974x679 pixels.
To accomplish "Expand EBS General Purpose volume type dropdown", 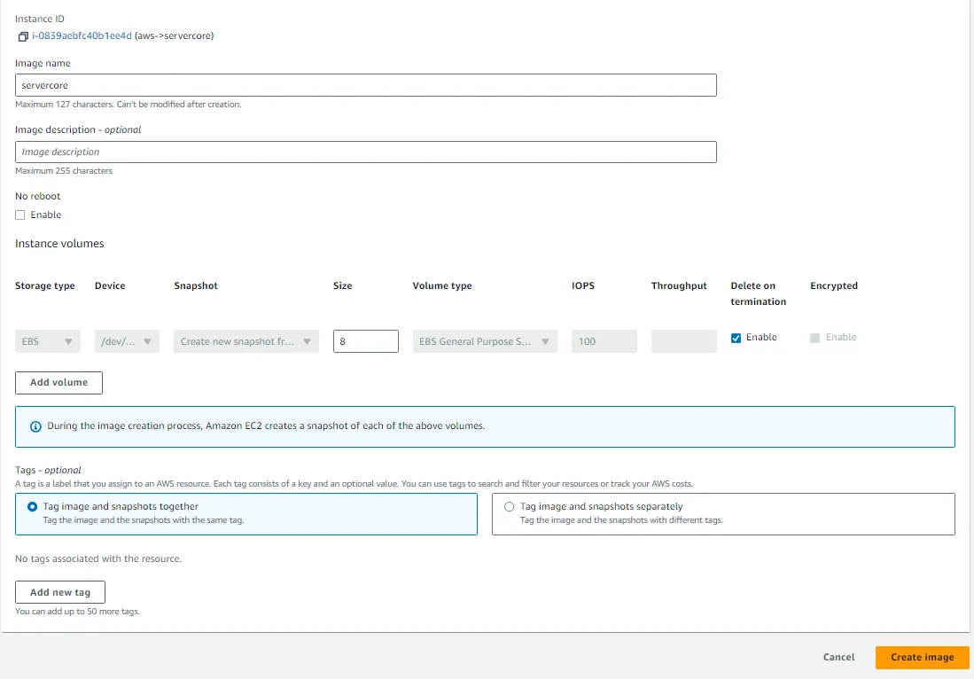I will point(485,341).
